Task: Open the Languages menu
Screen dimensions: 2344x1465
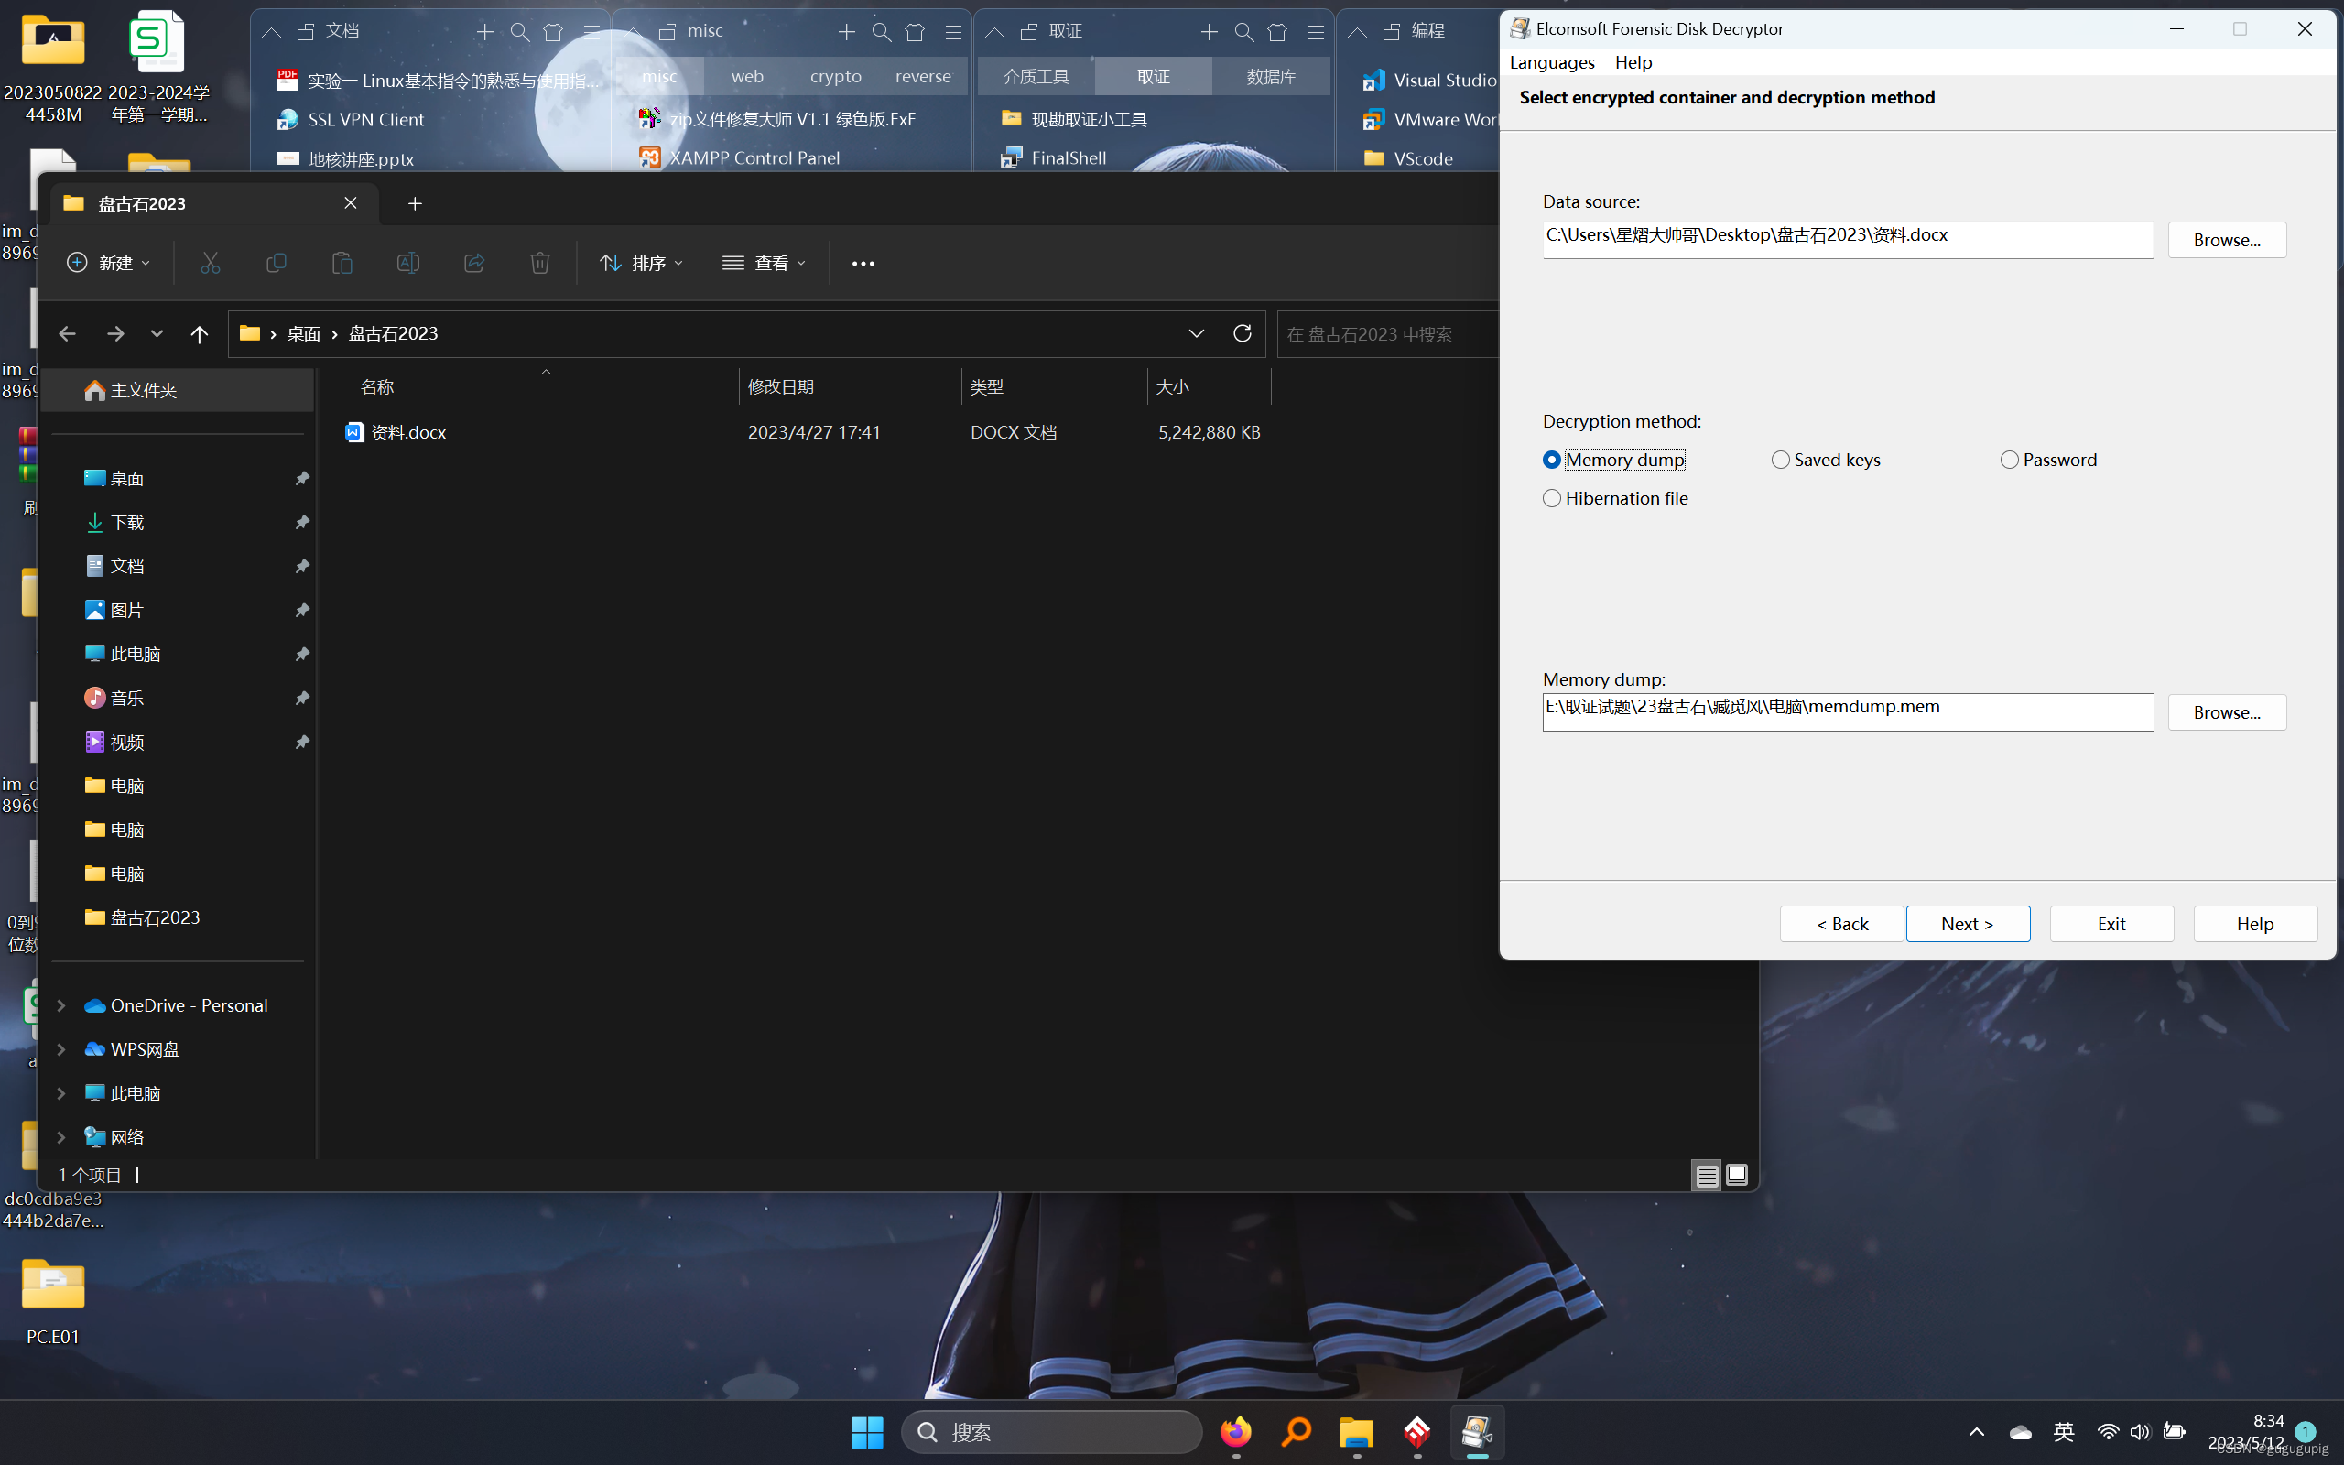Action: (1552, 62)
